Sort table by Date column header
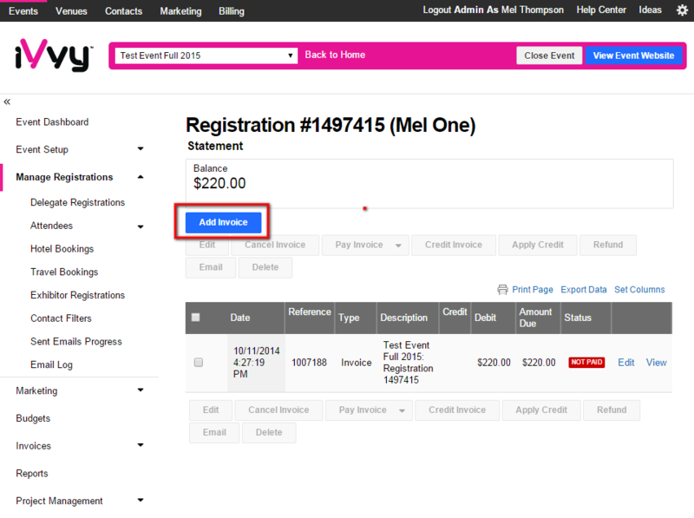 [x=240, y=318]
